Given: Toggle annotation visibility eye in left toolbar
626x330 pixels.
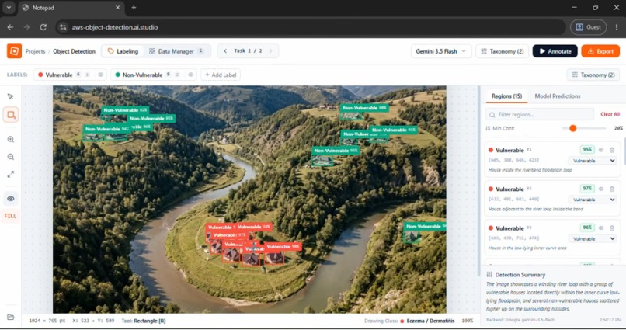Looking at the screenshot, I should tap(11, 198).
